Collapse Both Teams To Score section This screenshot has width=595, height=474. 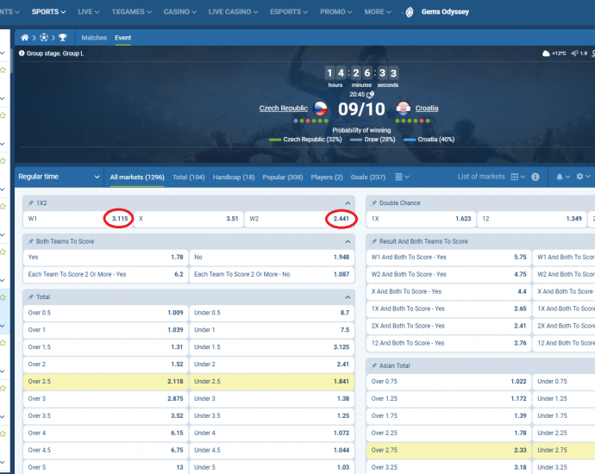[x=348, y=242]
